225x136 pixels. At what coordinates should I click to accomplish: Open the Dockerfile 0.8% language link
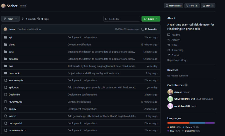(x=191, y=131)
